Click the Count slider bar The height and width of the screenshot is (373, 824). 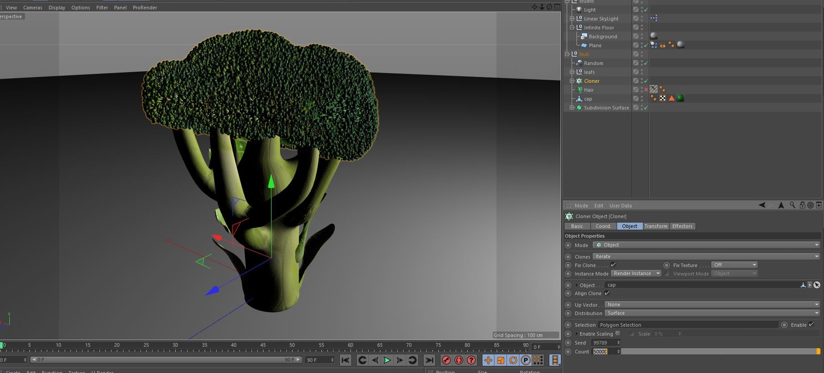(x=720, y=352)
